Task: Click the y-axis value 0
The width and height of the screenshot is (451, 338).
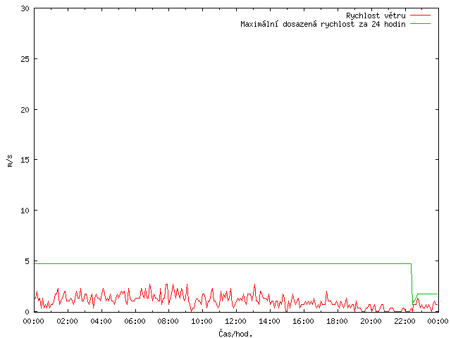Action: pyautogui.click(x=27, y=312)
